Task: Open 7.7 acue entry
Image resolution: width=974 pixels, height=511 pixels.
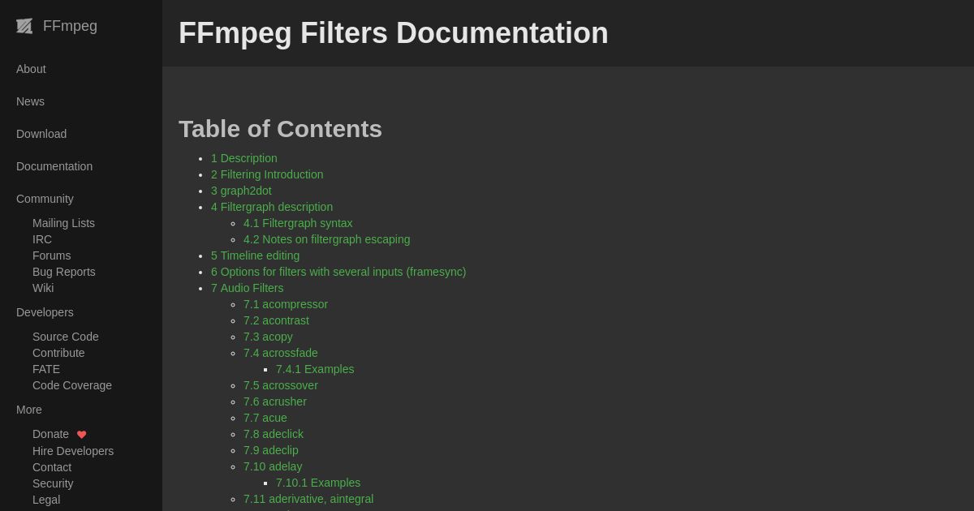Action: pos(265,418)
